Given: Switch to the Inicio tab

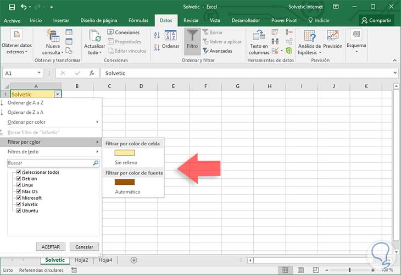Looking at the screenshot, I should [x=36, y=20].
